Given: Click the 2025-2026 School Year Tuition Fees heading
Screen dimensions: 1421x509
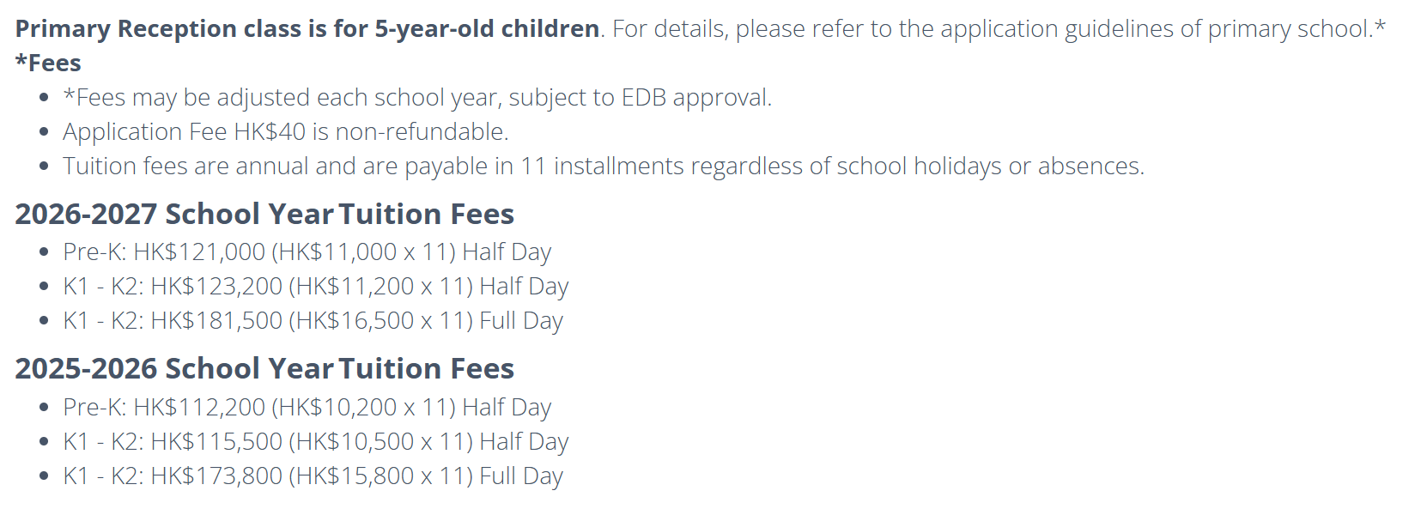Looking at the screenshot, I should point(264,368).
